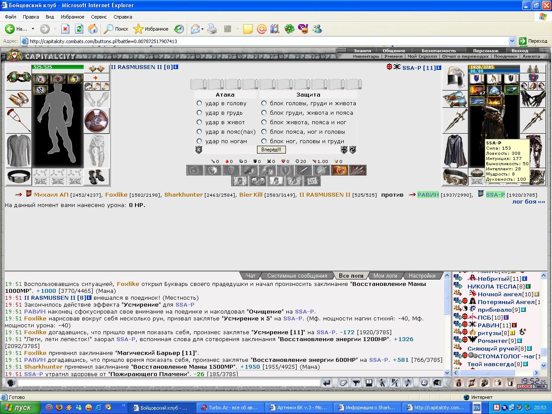The image size is (552, 414).
Task: Click РАВИН name in enemy team list
Action: pyautogui.click(x=428, y=194)
